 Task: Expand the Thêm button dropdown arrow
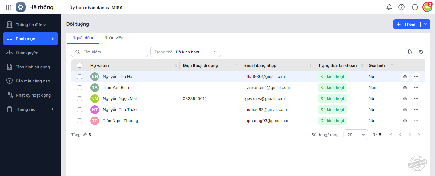pyautogui.click(x=425, y=24)
